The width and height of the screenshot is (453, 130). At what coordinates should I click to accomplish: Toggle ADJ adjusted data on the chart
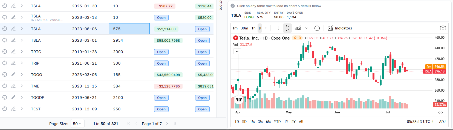442,122
